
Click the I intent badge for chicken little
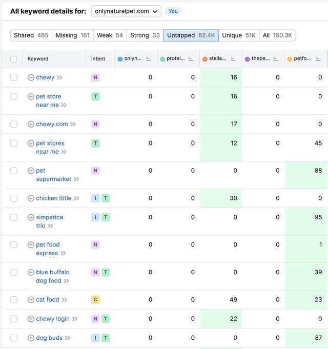click(x=95, y=198)
